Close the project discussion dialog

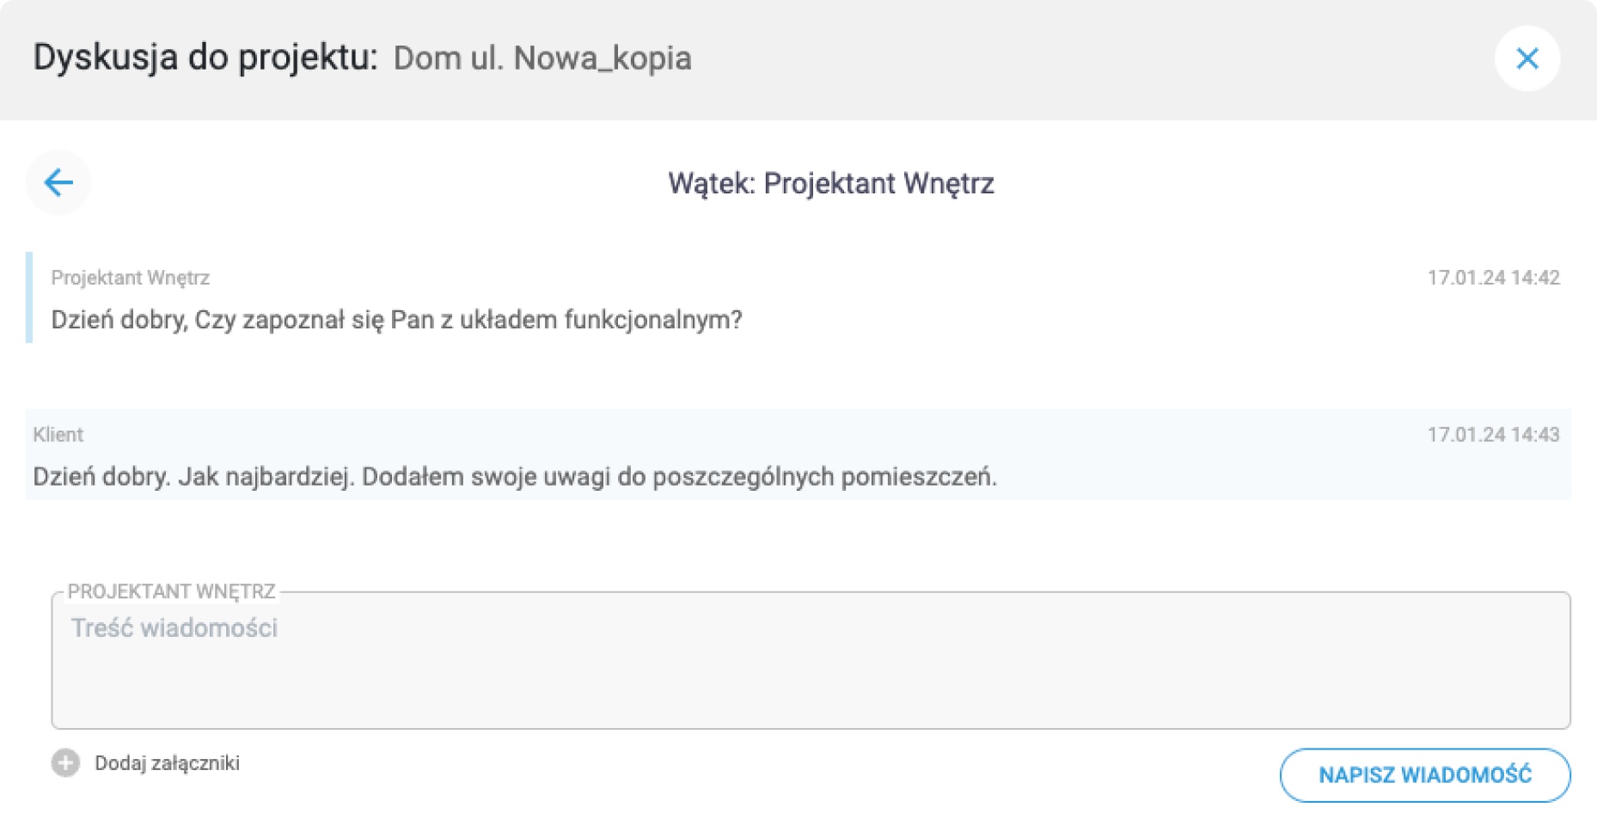pyautogui.click(x=1527, y=58)
